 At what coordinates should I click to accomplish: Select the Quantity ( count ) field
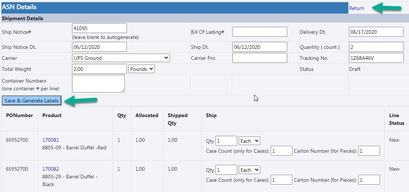coord(376,47)
